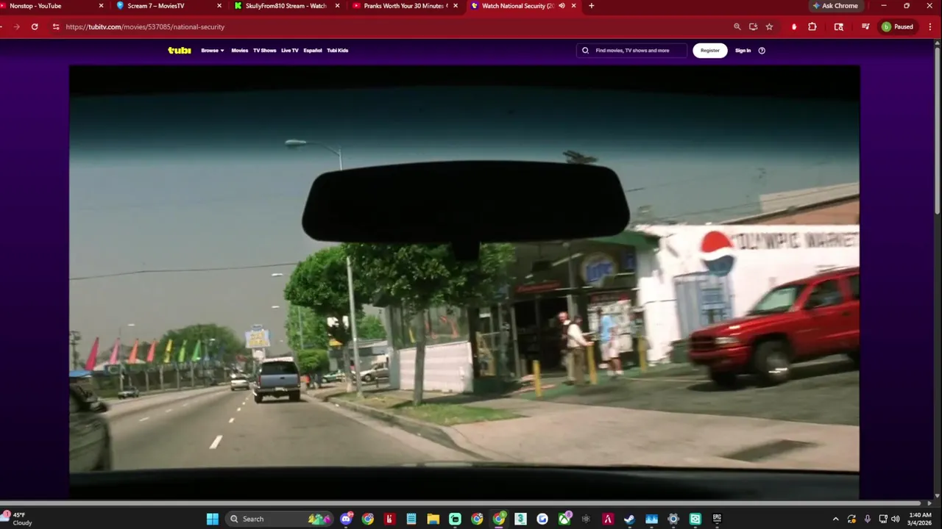942x529 pixels.
Task: Switch to Pranks Worth Your 30 Minutes tab
Action: 403,6
